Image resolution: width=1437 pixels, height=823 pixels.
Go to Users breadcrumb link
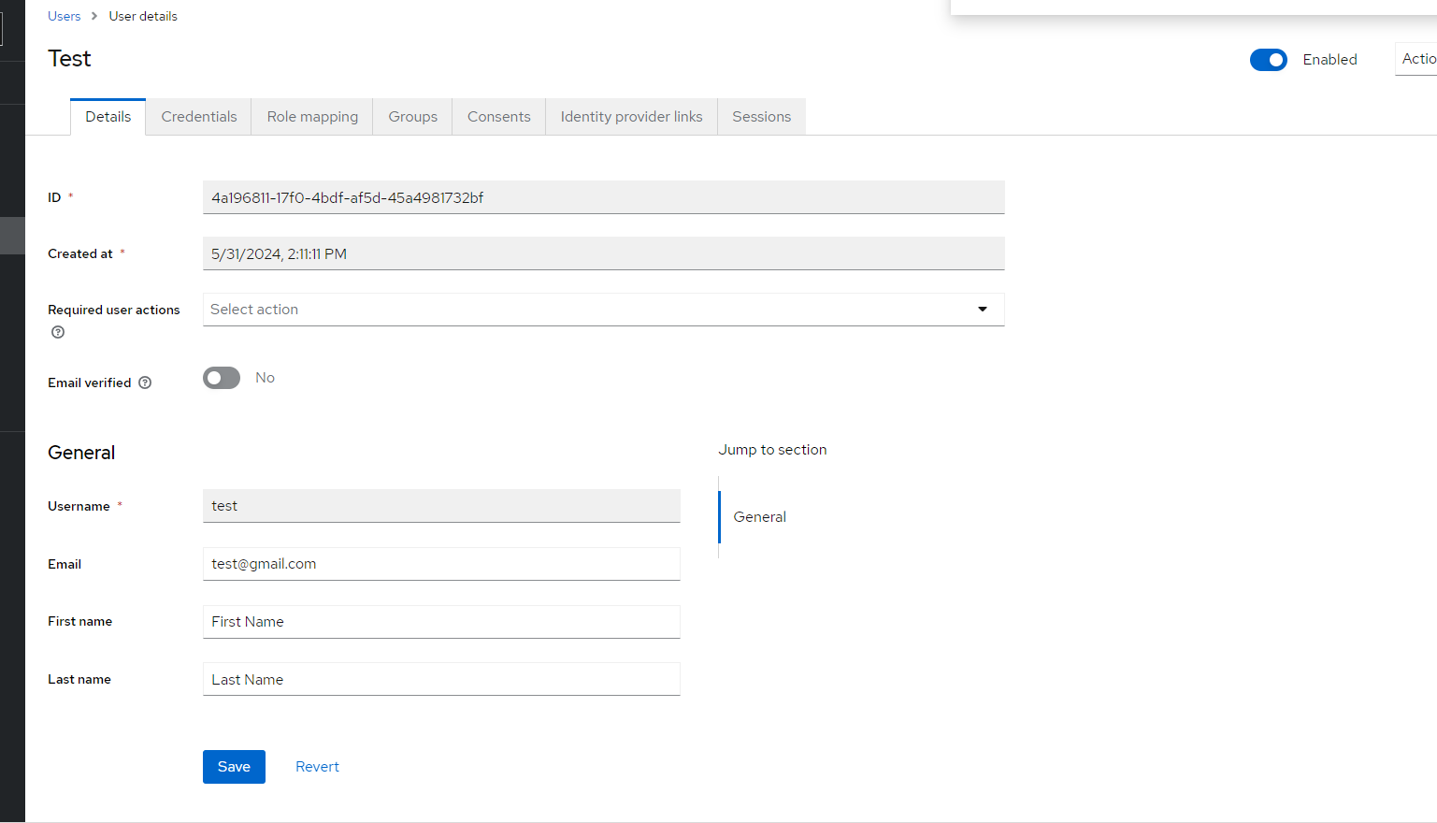point(65,16)
